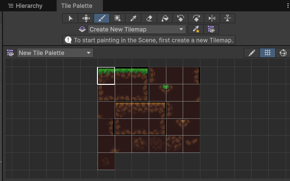Expand the New Tile Palette dropdown
Viewport: 290px width, 181px height.
(x=55, y=53)
